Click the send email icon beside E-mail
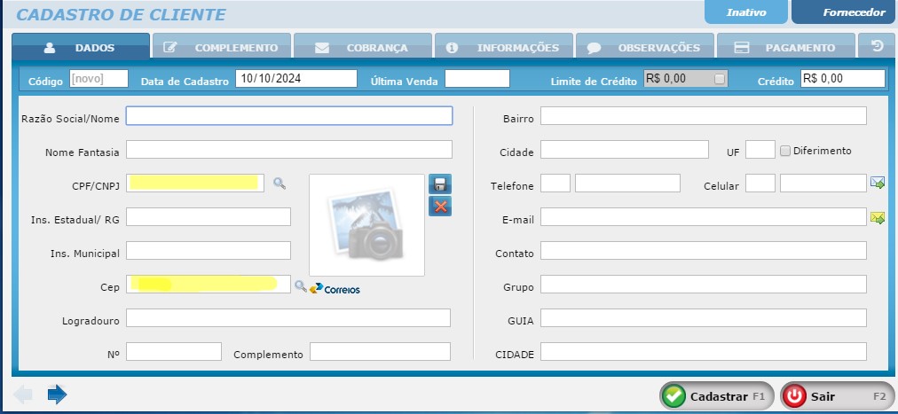Screen dimensions: 898x414 878,217
